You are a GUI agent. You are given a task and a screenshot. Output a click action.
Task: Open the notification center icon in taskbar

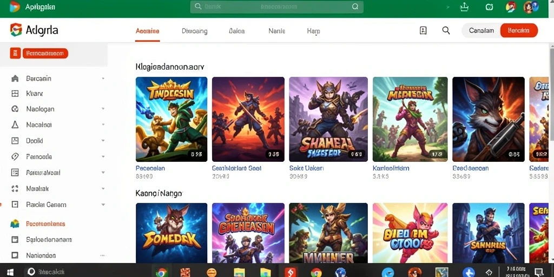coord(539,272)
